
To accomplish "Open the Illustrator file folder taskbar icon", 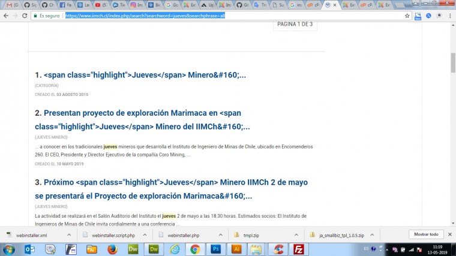I will (x=92, y=249).
